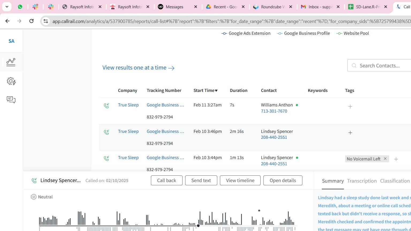Click the Open details button
411x231 pixels.
point(283,180)
